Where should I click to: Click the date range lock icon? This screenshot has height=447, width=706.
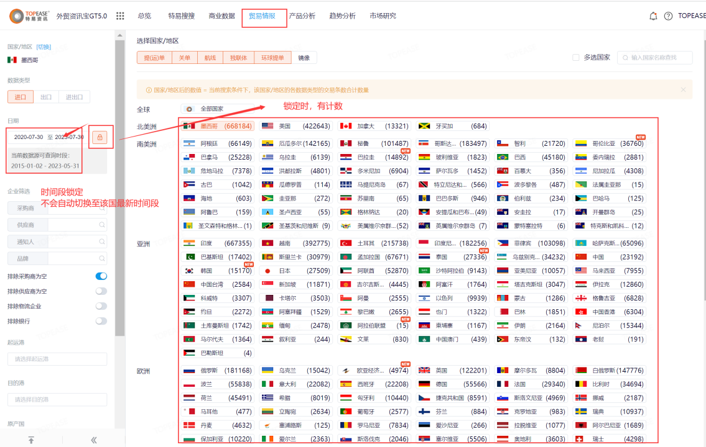pos(100,137)
